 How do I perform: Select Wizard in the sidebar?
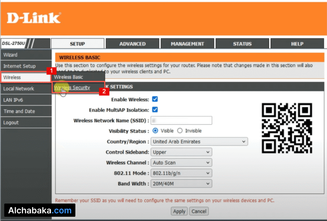(26, 55)
